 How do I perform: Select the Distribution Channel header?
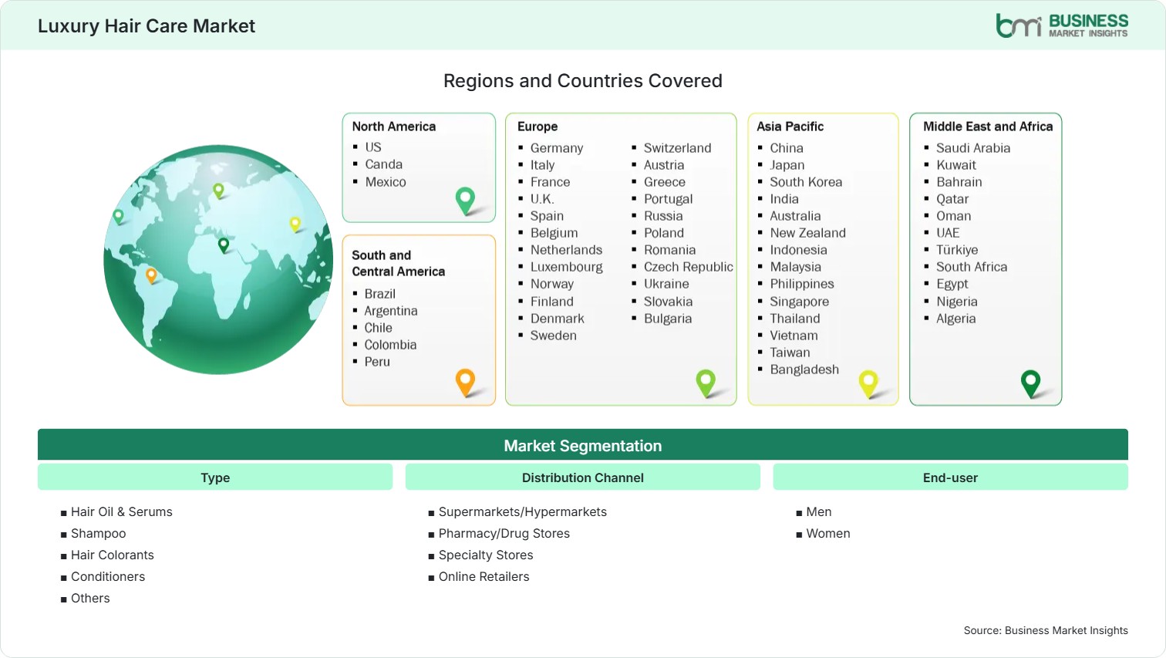[x=583, y=477]
